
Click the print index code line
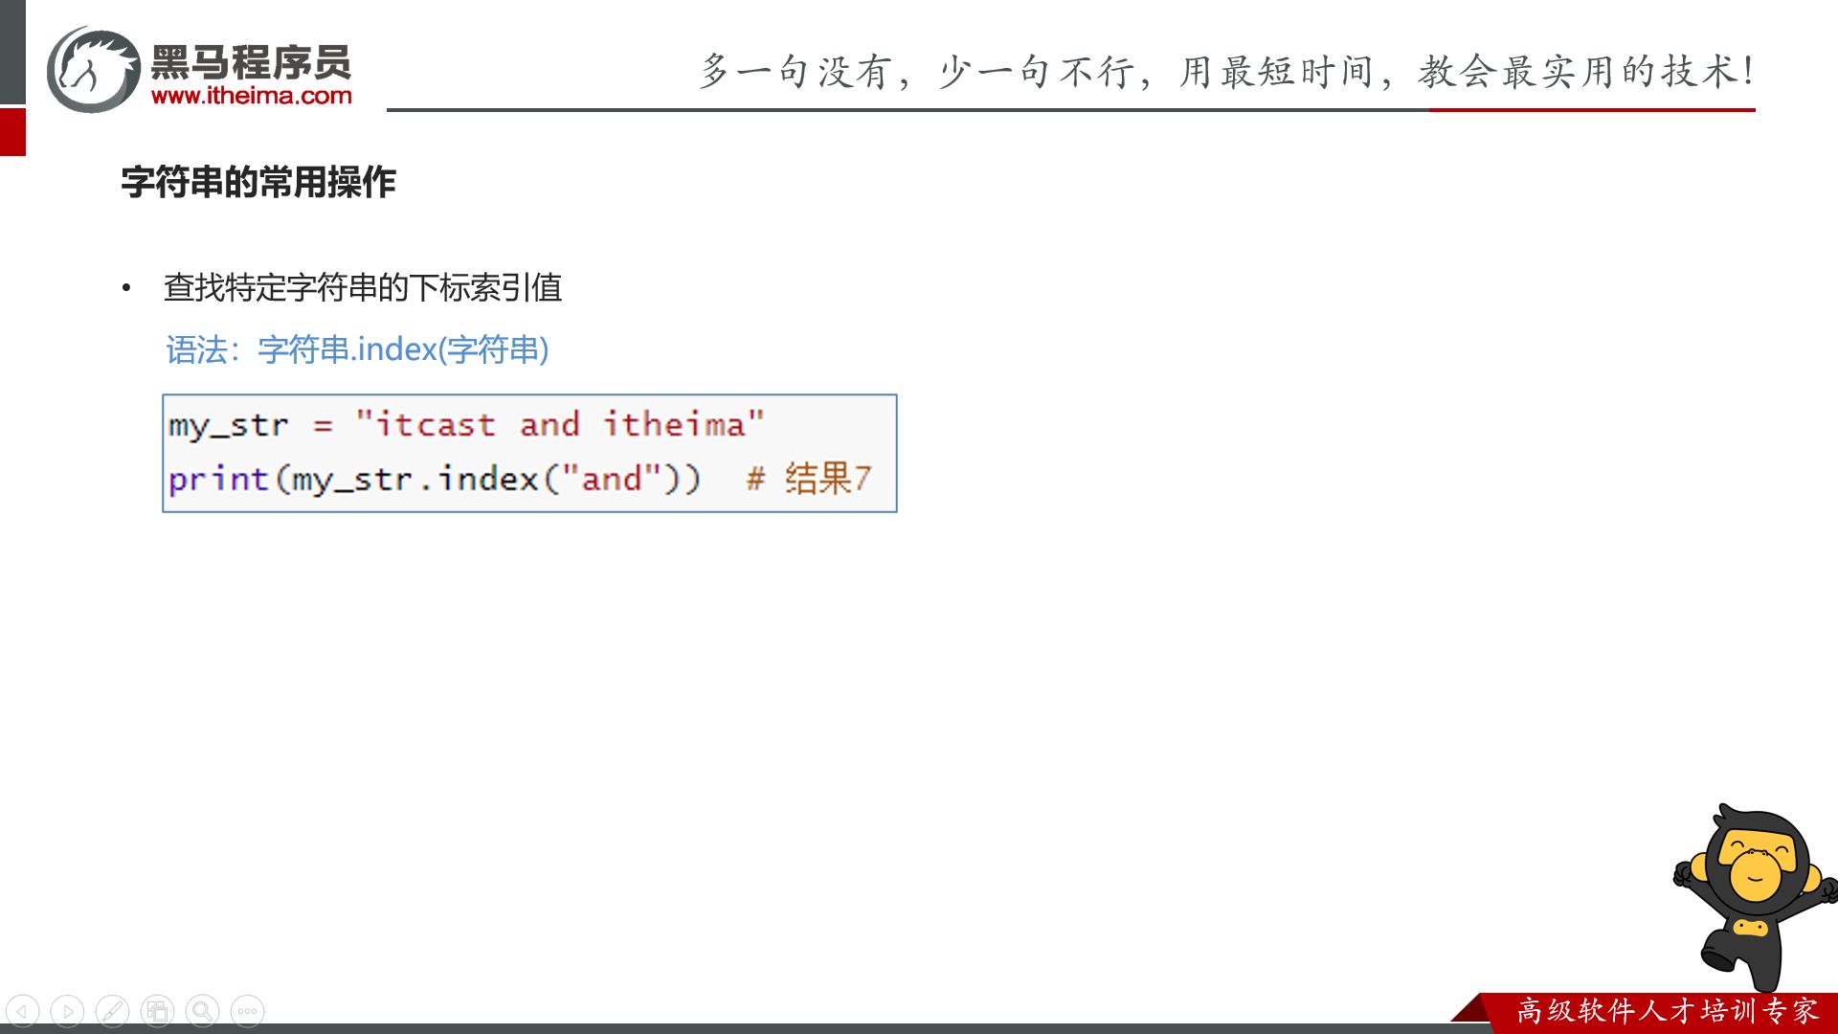[x=434, y=478]
